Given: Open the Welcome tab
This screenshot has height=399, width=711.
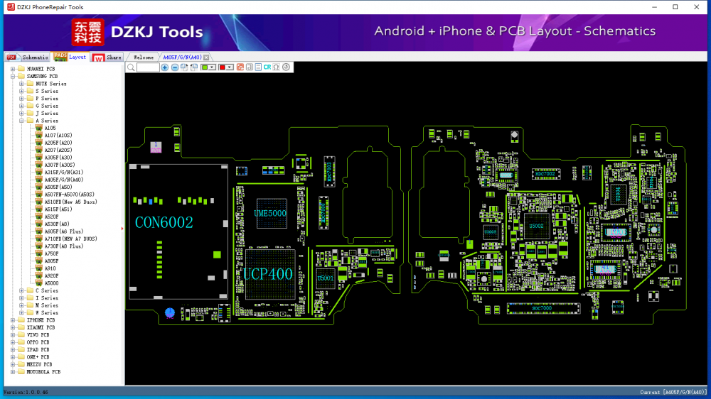Looking at the screenshot, I should (x=143, y=57).
